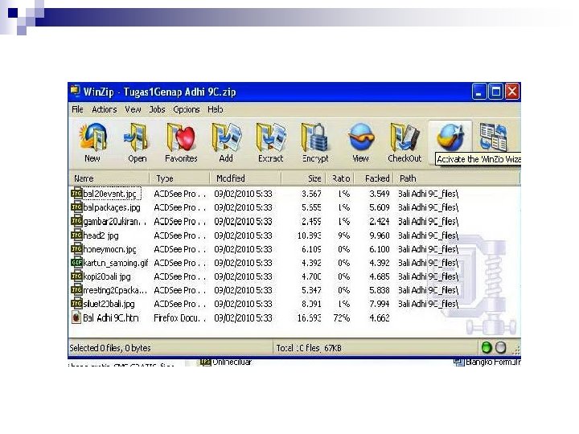The height and width of the screenshot is (434, 579).
Task: Click the Firefox Docu.. type cell
Action: coord(179,317)
